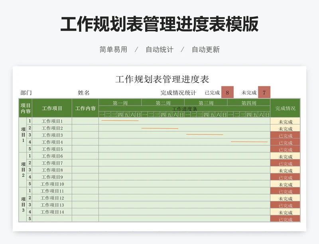The image size is (319, 244).
Task: Click the 已完成 status for 工作项目11
Action: click(x=285, y=191)
